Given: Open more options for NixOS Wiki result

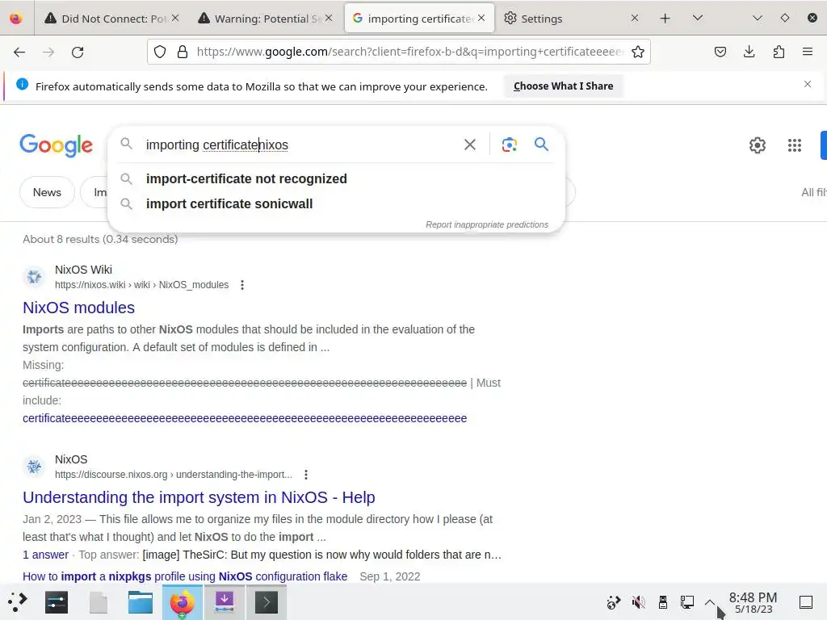Looking at the screenshot, I should (x=242, y=285).
